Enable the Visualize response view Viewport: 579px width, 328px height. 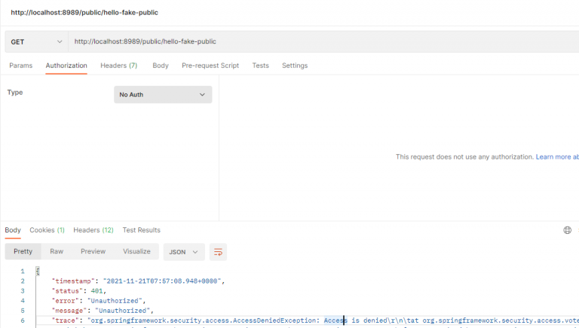pyautogui.click(x=136, y=251)
